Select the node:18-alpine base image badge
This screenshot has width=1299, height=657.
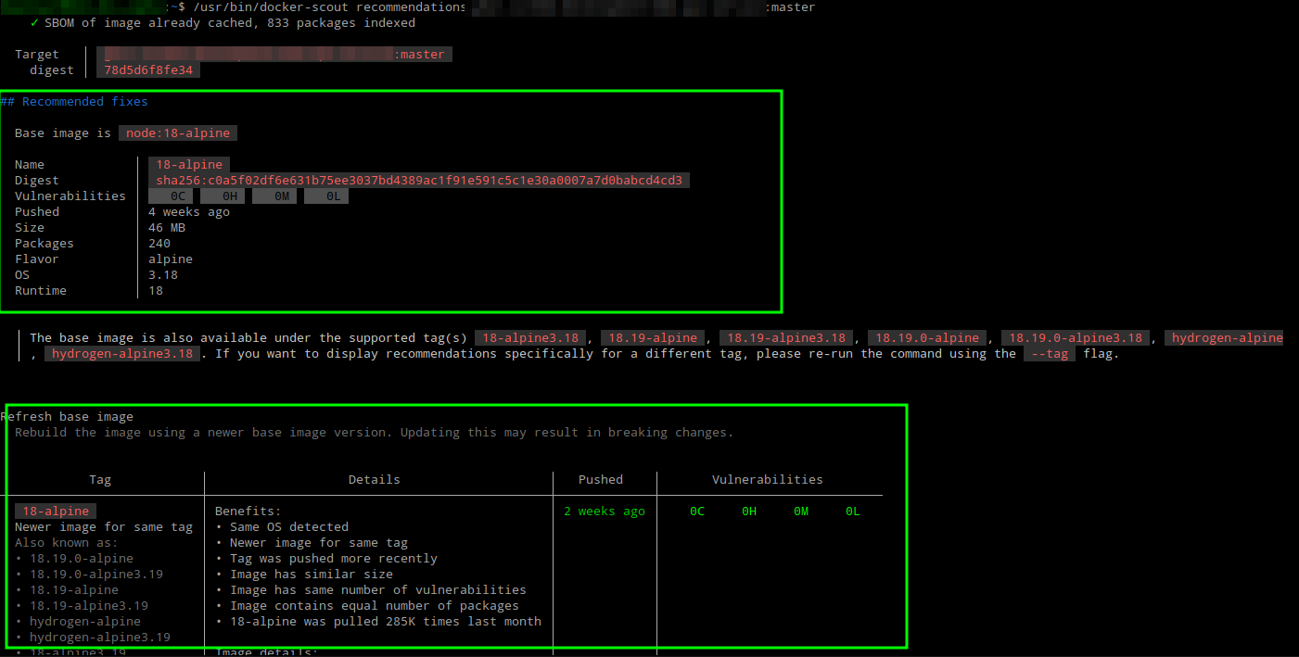coord(178,133)
